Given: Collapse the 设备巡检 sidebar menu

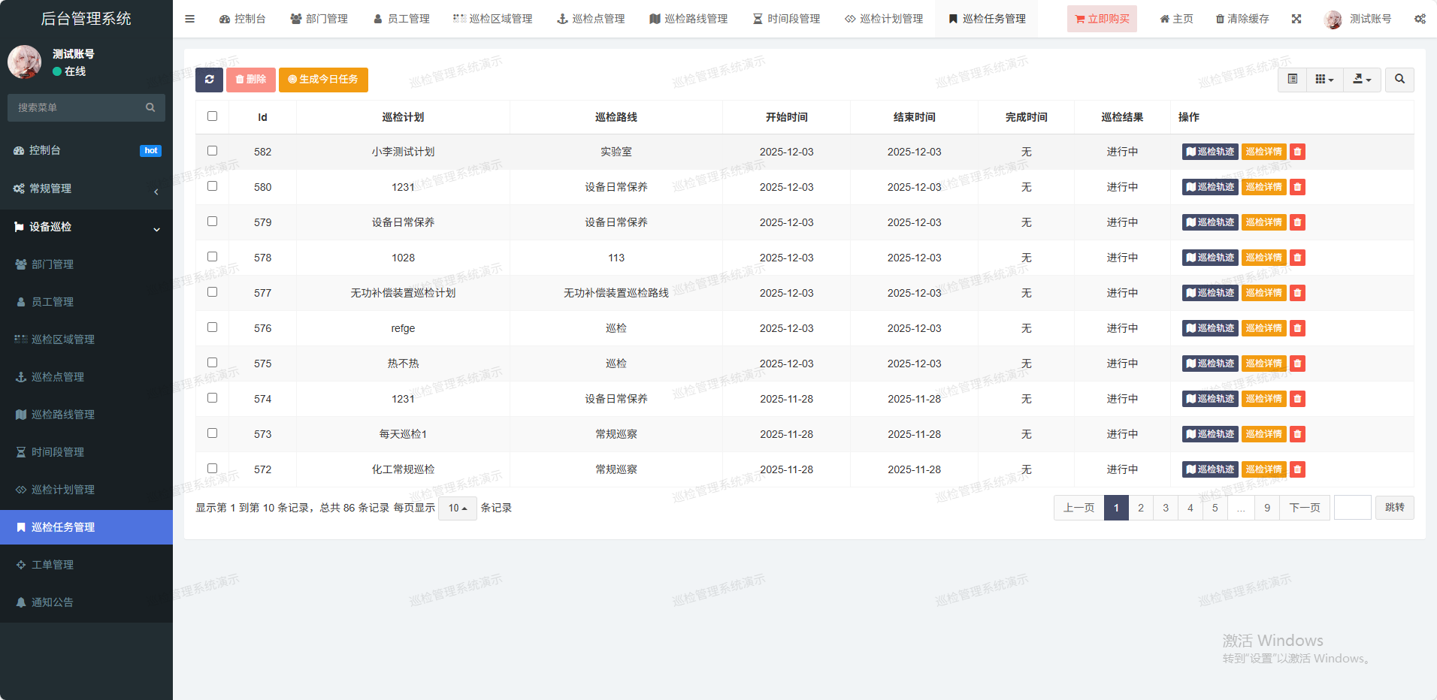Looking at the screenshot, I should click(86, 227).
